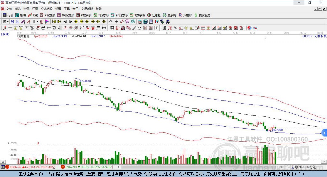Select the n² drawing tool icon
Image resolution: width=327 pixels, height=177 pixels.
click(x=54, y=28)
